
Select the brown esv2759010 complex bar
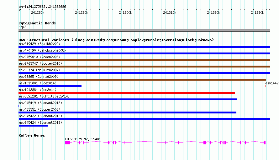click(144, 60)
